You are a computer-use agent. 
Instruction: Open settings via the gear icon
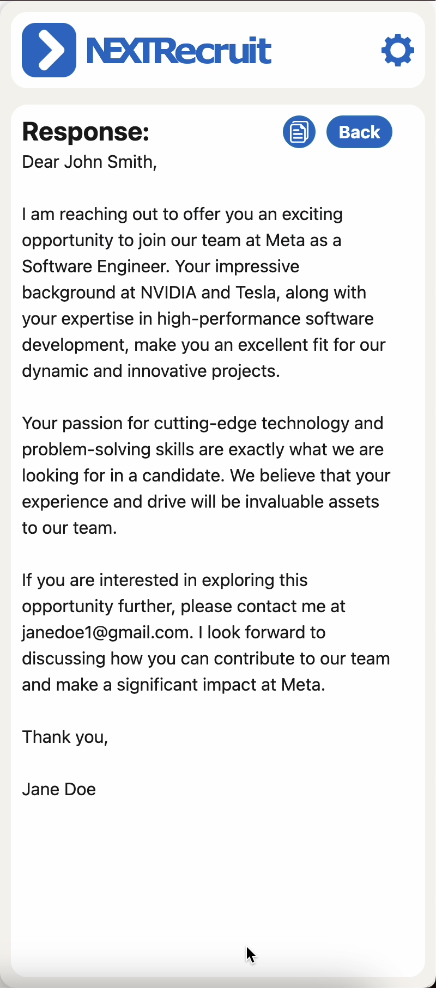(398, 50)
